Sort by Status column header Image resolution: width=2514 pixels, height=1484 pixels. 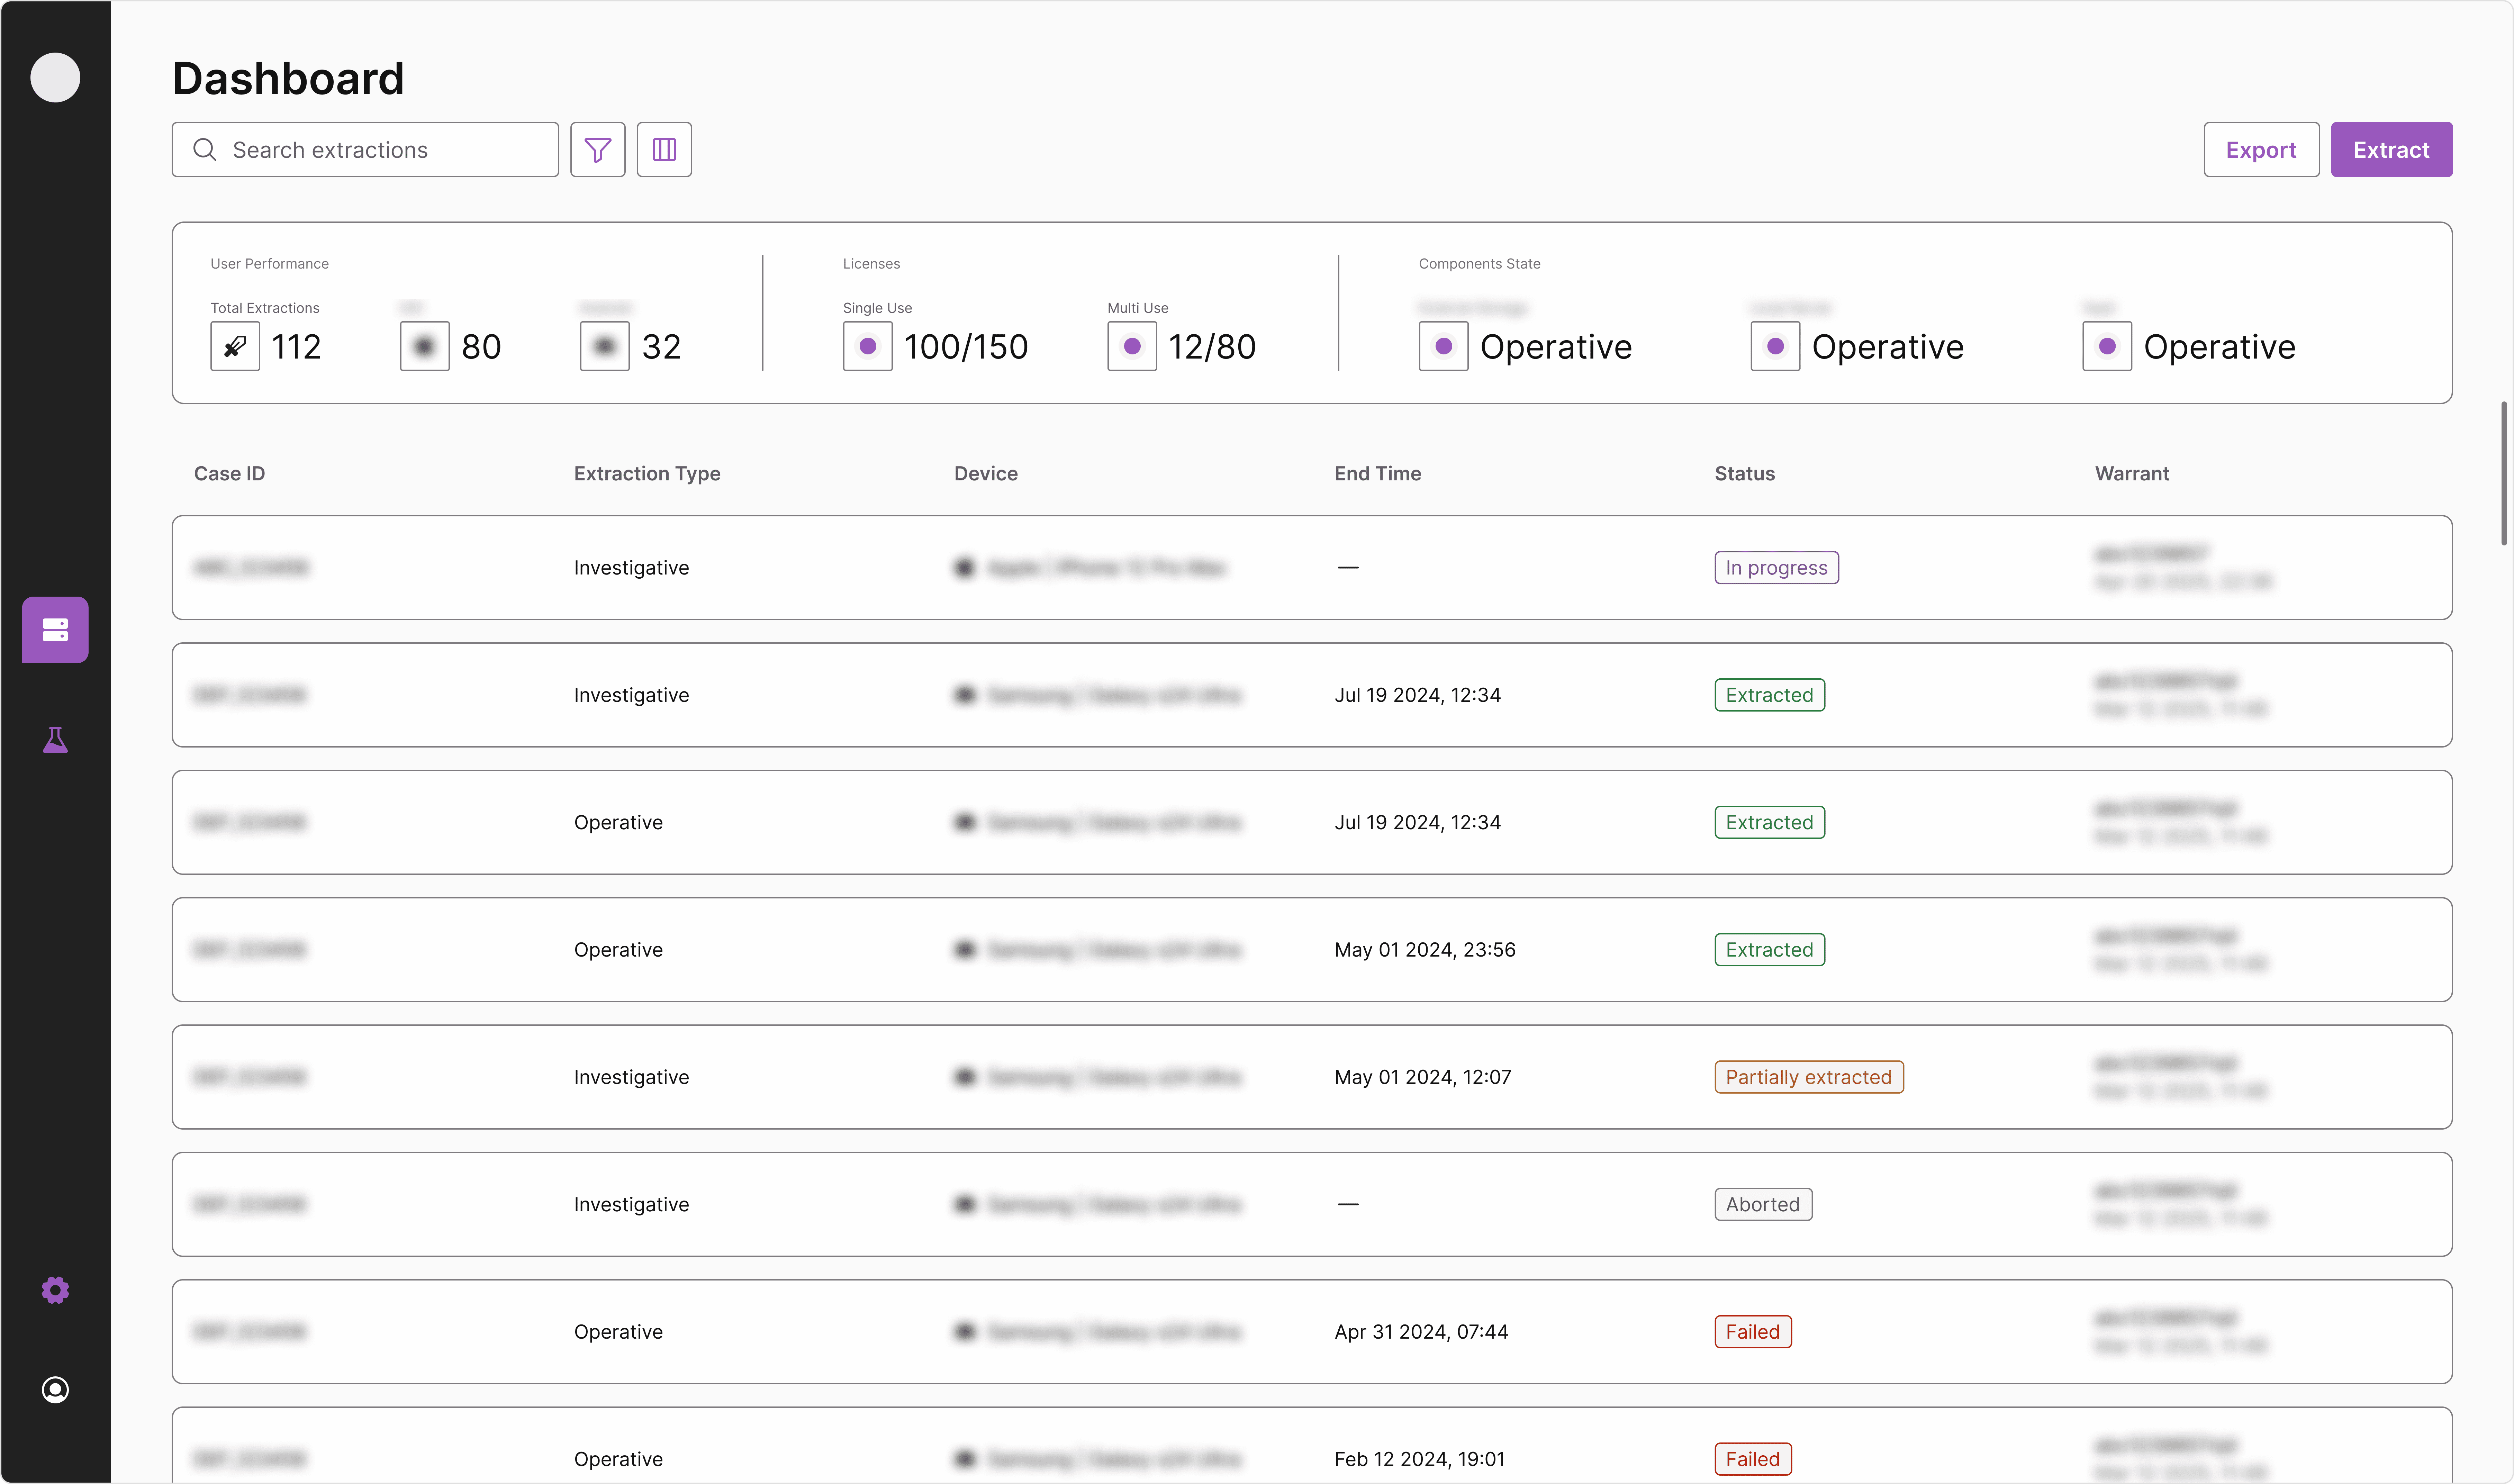(1745, 474)
